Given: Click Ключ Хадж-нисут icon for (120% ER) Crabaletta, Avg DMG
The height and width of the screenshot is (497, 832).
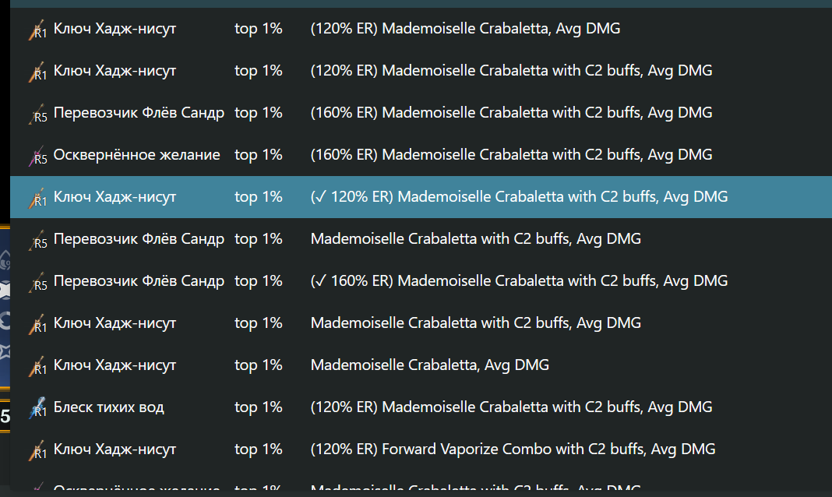Looking at the screenshot, I should [37, 30].
